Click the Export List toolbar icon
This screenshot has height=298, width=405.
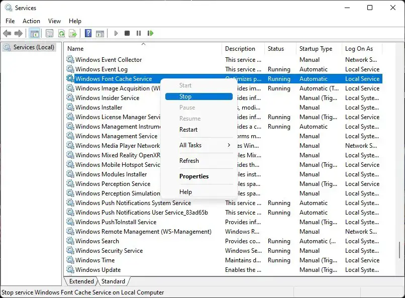(72, 33)
